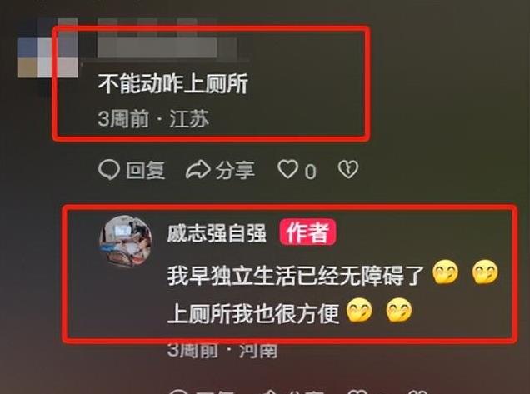Click the pink 作者 author badge
The image size is (530, 394).
point(307,232)
